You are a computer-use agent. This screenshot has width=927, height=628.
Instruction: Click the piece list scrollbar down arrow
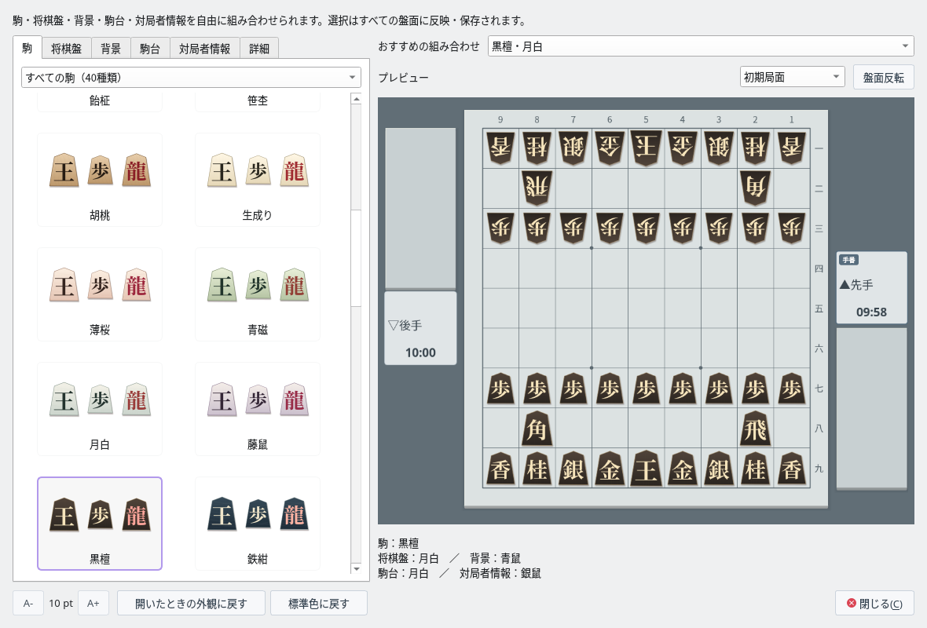(x=356, y=569)
